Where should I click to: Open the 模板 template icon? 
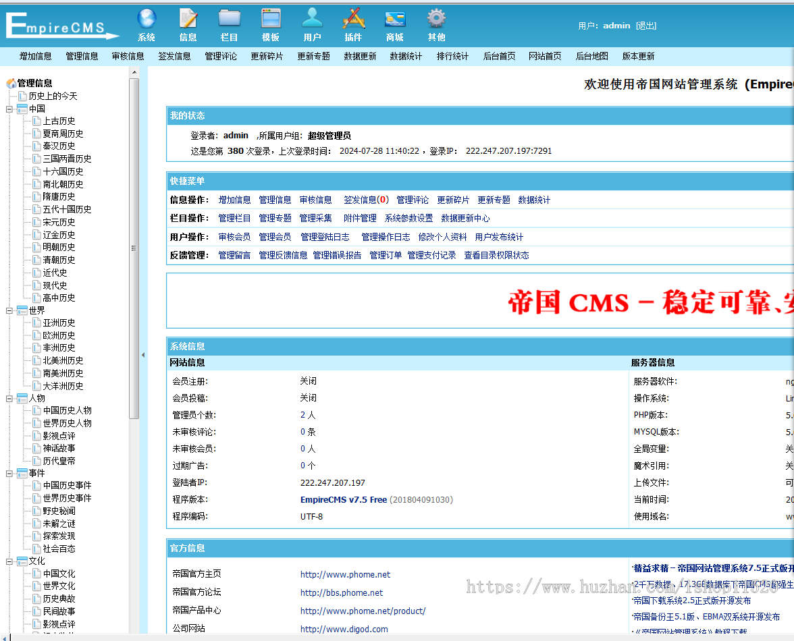pyautogui.click(x=271, y=19)
